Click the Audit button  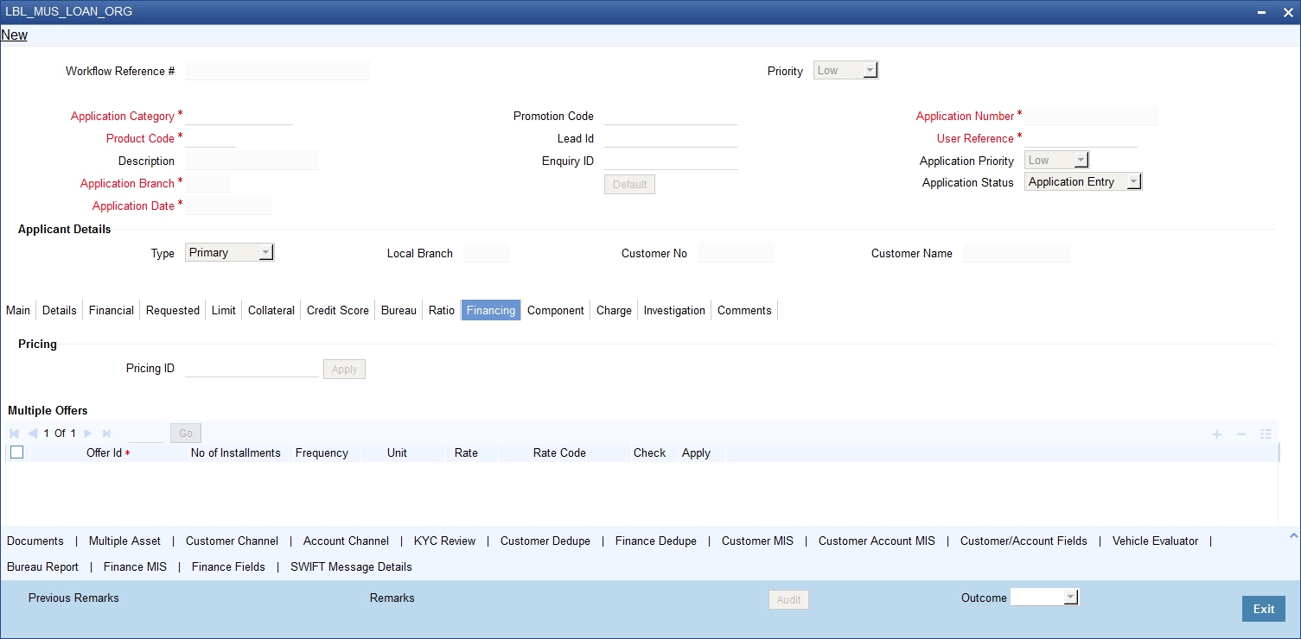point(788,600)
